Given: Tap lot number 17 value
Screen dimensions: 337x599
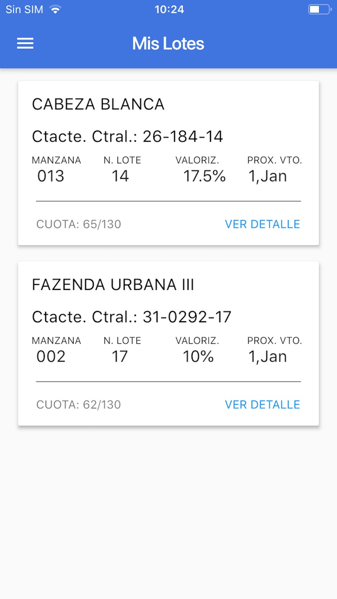Looking at the screenshot, I should (x=120, y=356).
